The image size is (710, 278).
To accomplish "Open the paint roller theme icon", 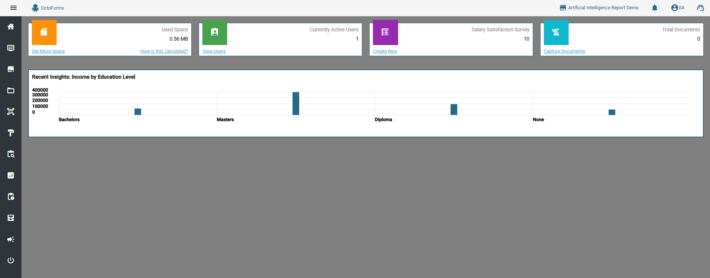I will click(11, 133).
